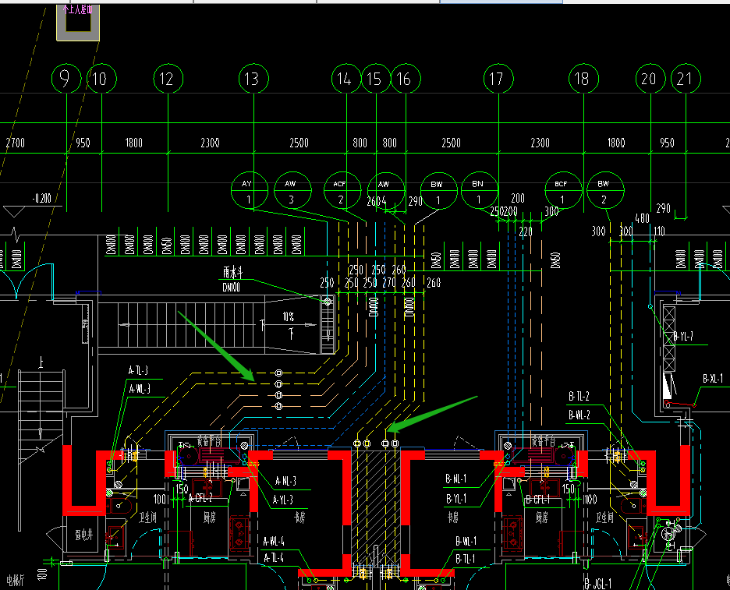730x590 pixels.
Task: Select grid axis bubble 16
Action: click(x=406, y=79)
